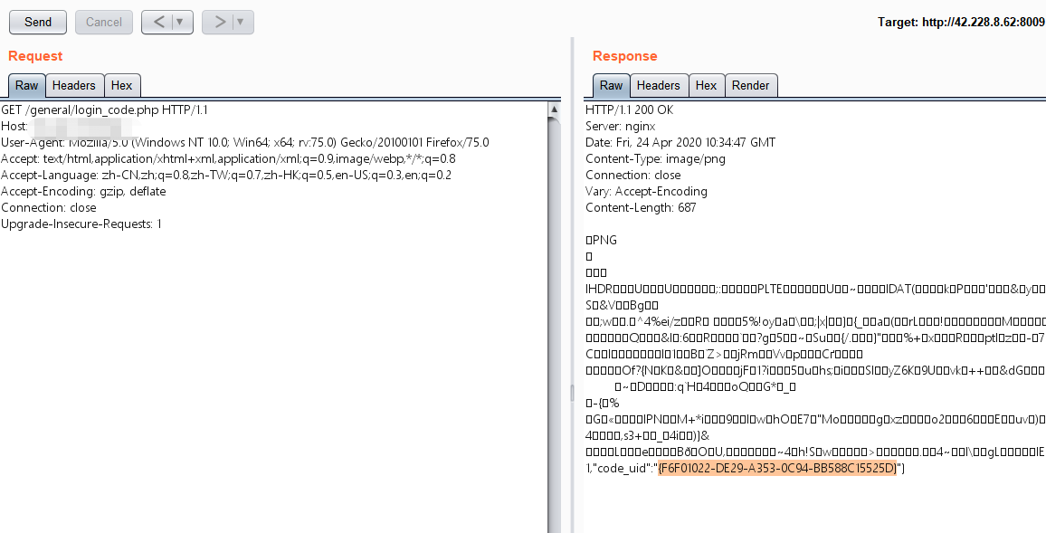Viewport: 1046px width, 533px height.
Task: Click the Accept-Language header line
Action: click(226, 175)
